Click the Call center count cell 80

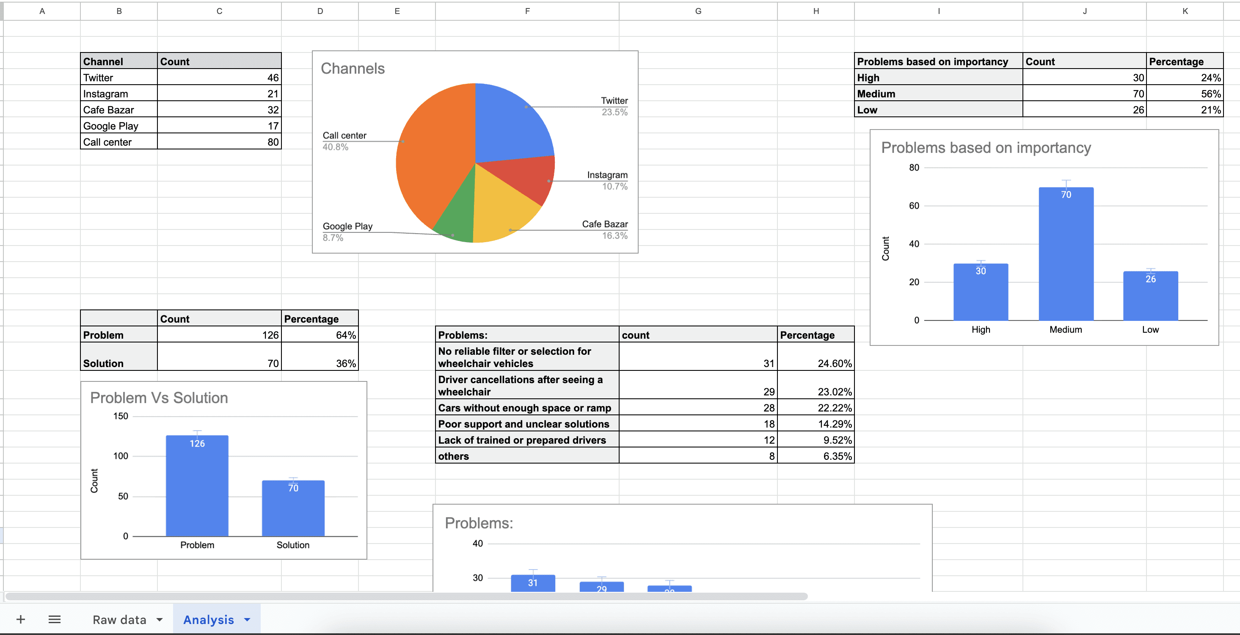coord(219,142)
